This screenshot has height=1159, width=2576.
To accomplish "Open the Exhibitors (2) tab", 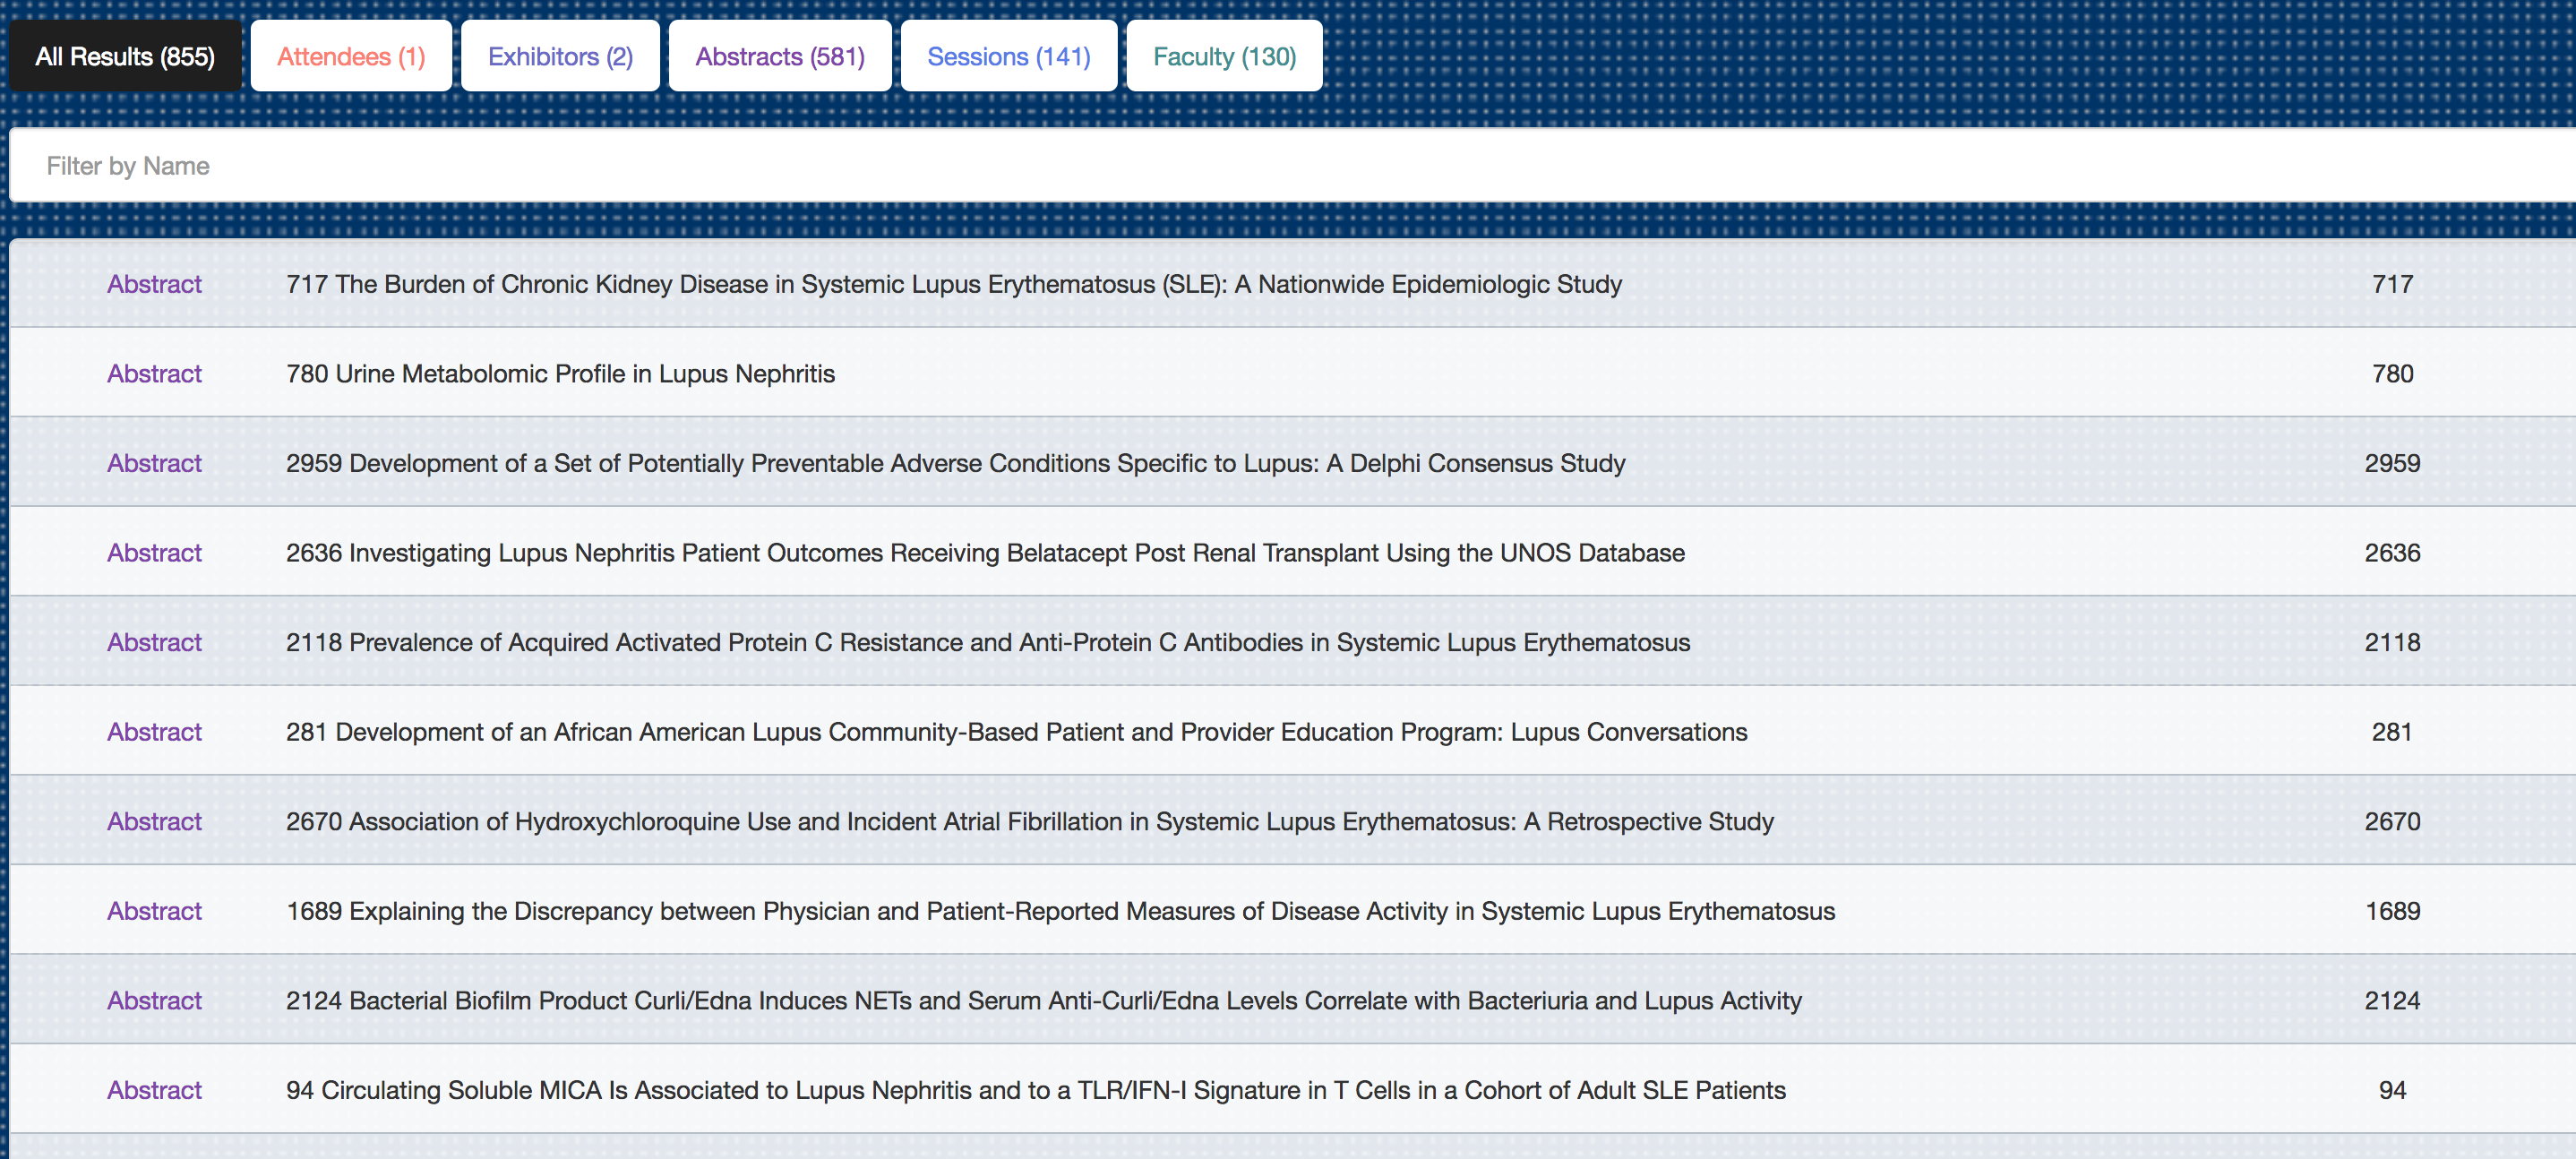I will tap(560, 57).
